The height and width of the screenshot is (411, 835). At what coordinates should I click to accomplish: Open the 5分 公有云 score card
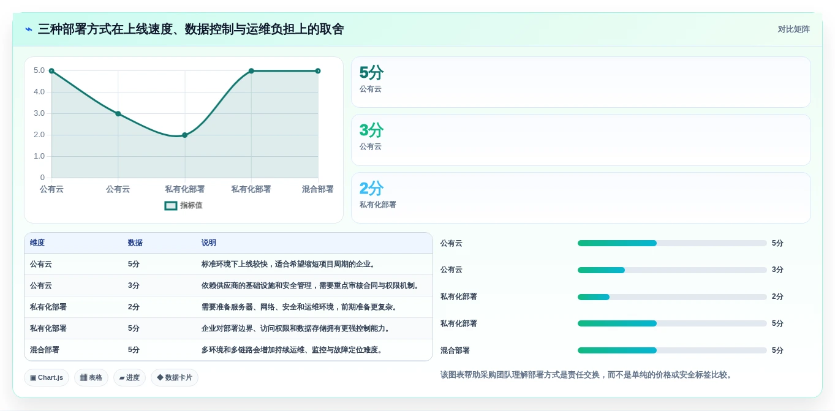[581, 82]
